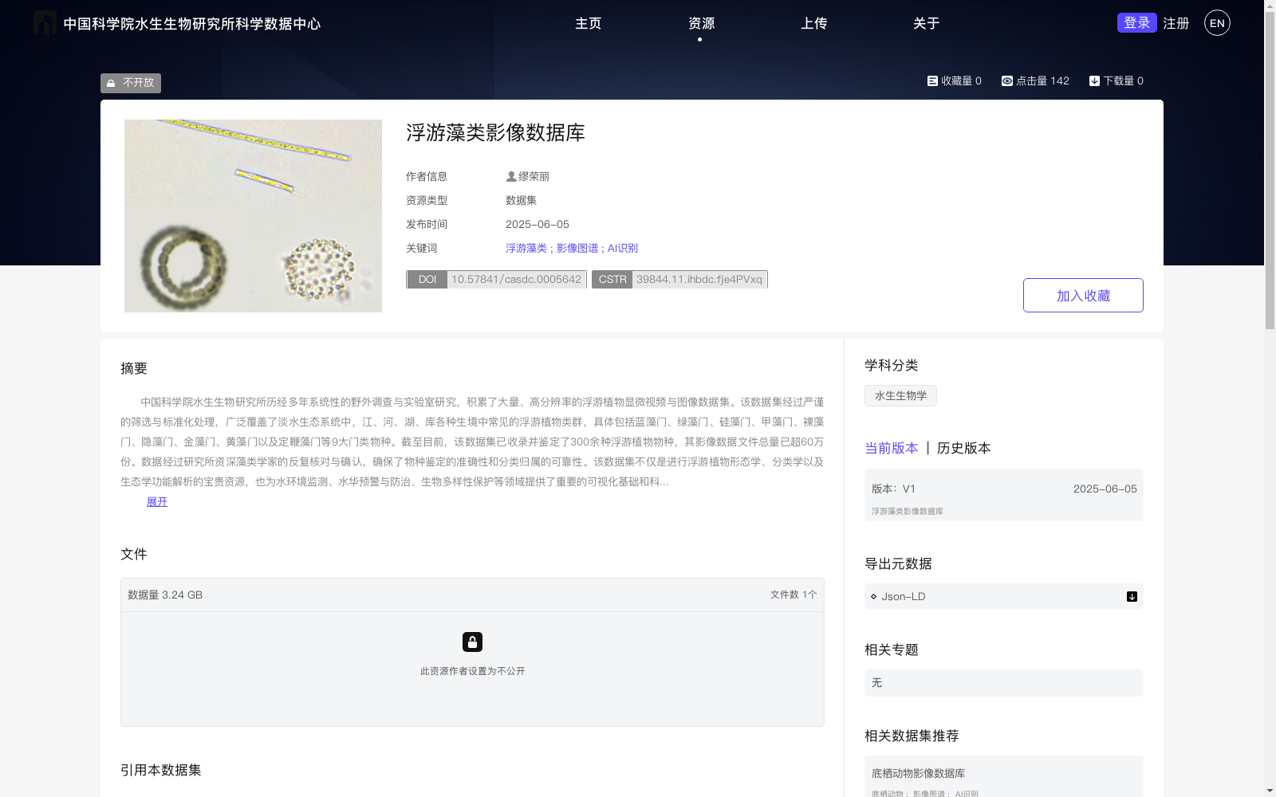Image resolution: width=1276 pixels, height=797 pixels.
Task: Select the 版本: V1 version entry
Action: [x=1004, y=495]
